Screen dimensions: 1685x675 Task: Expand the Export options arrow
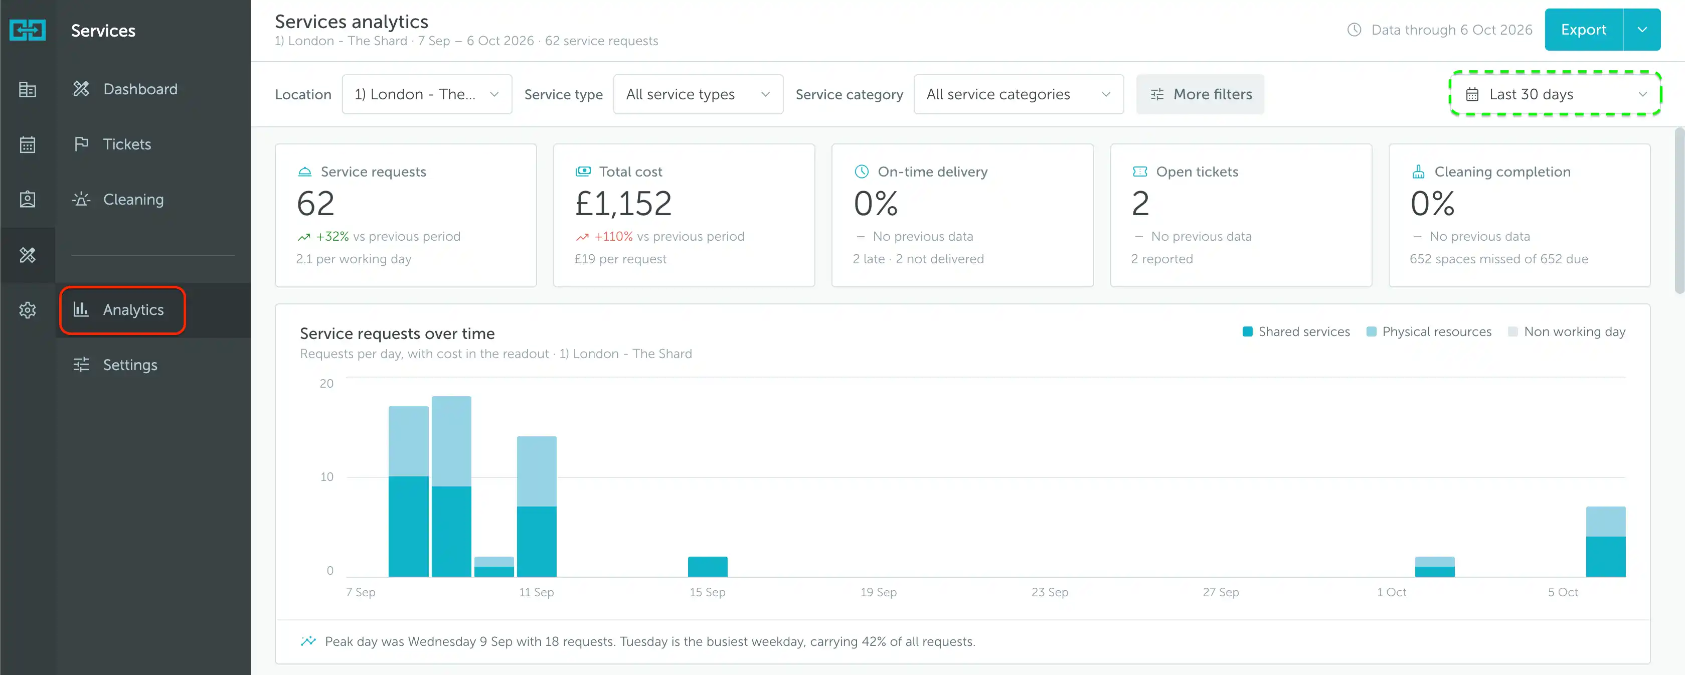[x=1642, y=30]
